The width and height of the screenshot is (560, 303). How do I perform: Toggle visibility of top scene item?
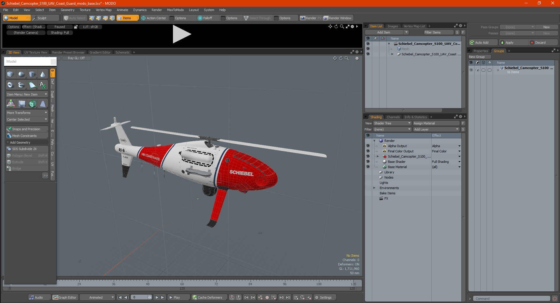coord(368,44)
